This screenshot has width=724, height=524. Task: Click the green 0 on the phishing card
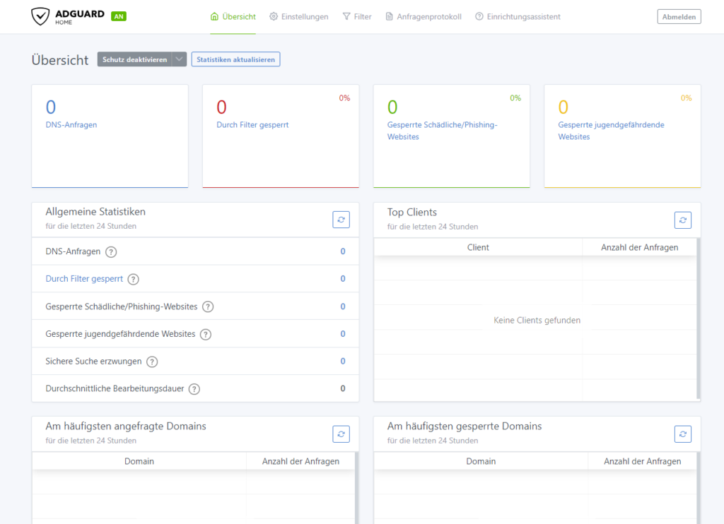click(x=392, y=107)
